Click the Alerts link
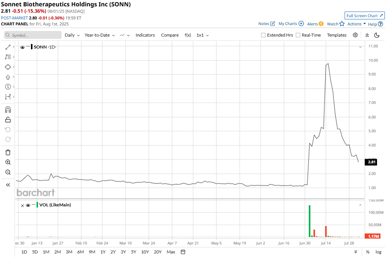 tap(312, 24)
